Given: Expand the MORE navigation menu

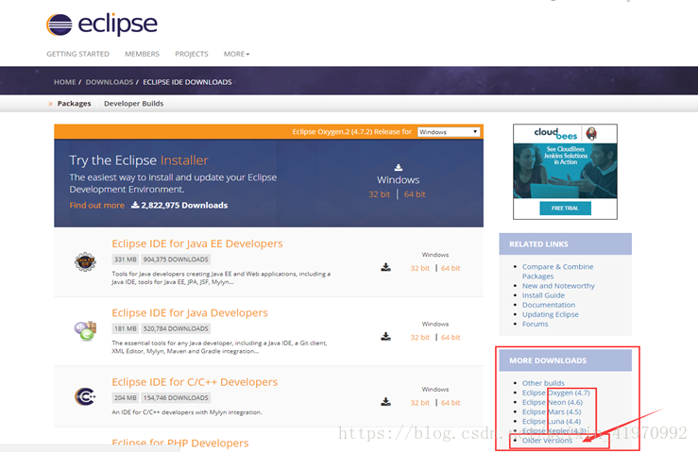Looking at the screenshot, I should click(x=236, y=54).
